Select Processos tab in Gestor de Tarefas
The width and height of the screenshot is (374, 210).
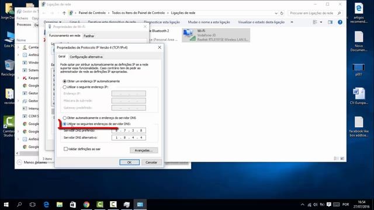(x=24, y=24)
